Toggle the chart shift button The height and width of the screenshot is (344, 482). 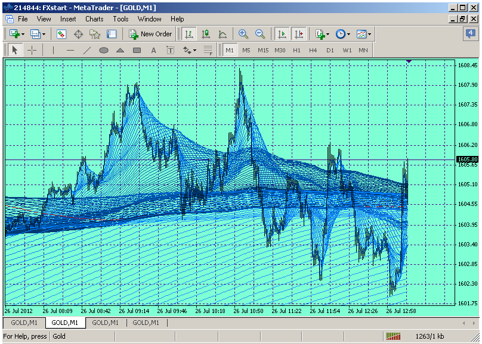tap(298, 34)
